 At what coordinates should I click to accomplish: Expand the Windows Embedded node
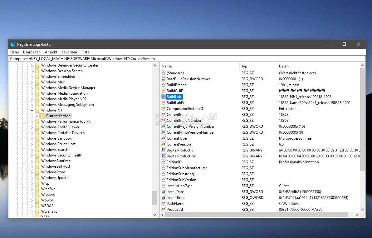tap(32, 77)
